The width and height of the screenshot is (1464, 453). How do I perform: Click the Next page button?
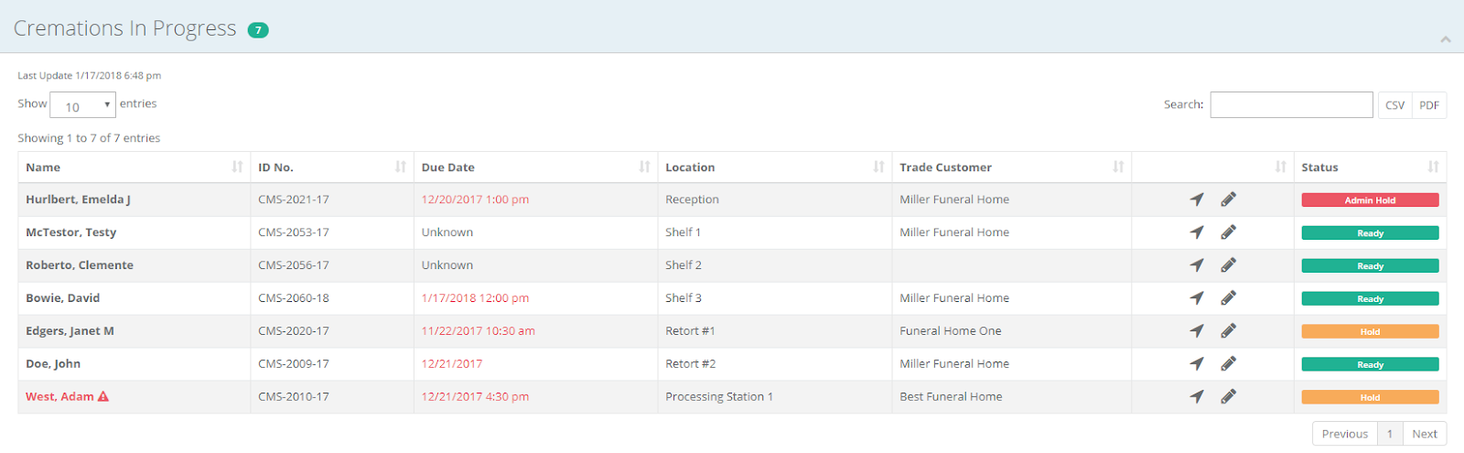(x=1424, y=434)
